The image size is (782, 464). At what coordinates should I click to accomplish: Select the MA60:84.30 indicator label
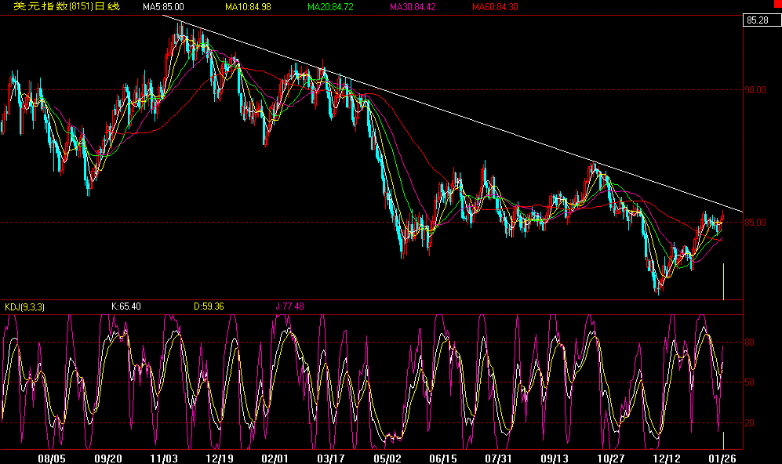point(495,7)
